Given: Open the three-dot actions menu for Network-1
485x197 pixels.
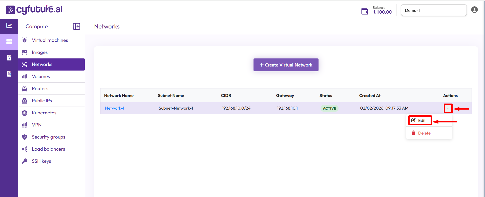Looking at the screenshot, I should click(448, 108).
